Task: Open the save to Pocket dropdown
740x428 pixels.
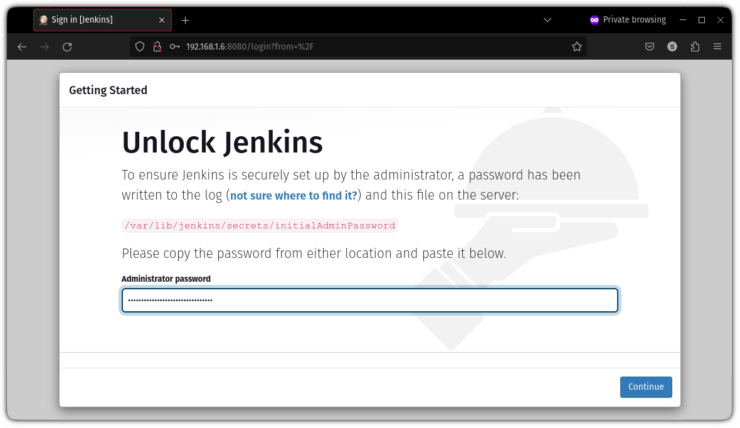Action: 650,46
